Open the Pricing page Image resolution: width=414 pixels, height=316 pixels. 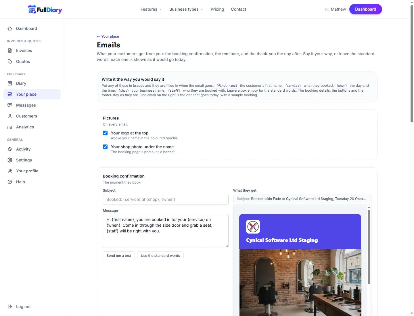coord(217,9)
